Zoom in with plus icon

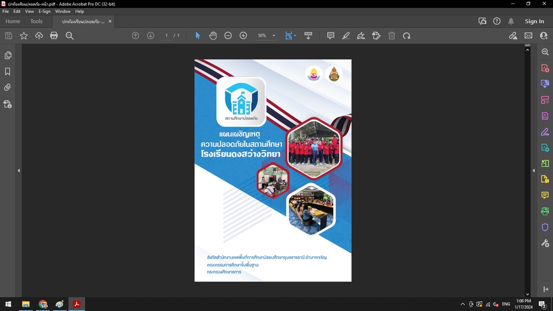(243, 36)
